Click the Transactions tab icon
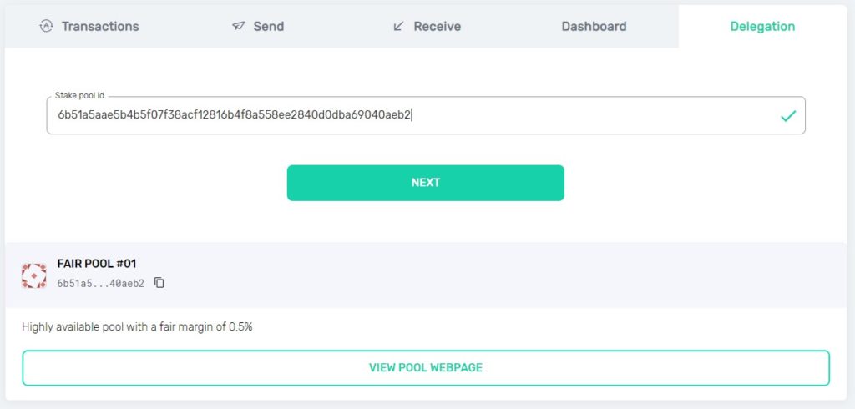Image resolution: width=855 pixels, height=409 pixels. [47, 26]
